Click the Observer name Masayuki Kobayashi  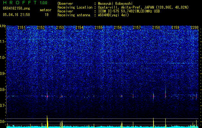coord(115,4)
